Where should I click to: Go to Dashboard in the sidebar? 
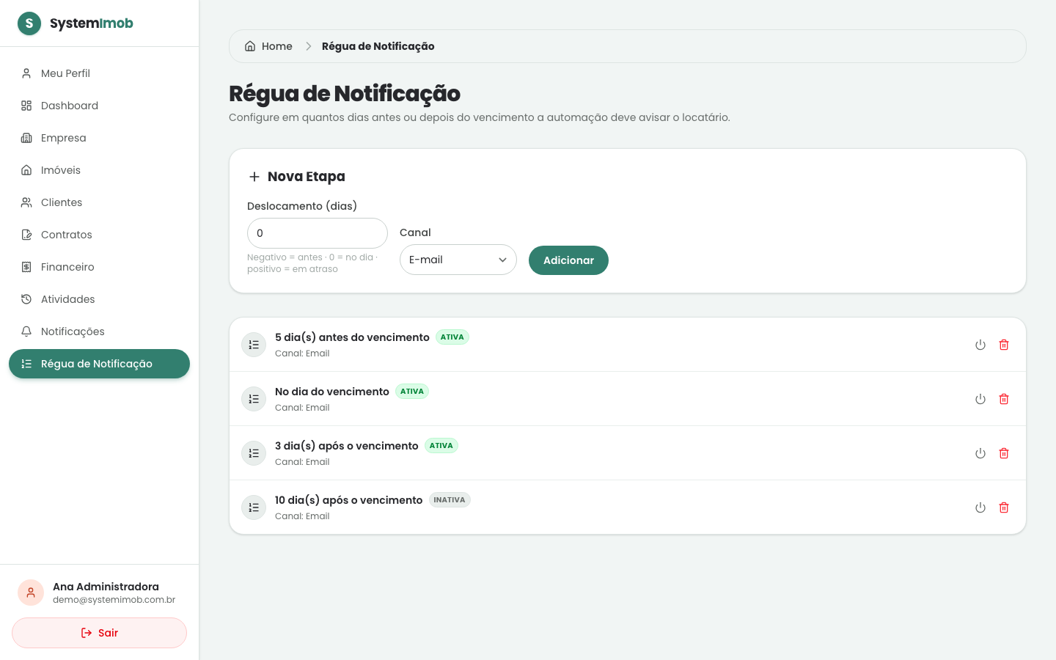tap(99, 106)
